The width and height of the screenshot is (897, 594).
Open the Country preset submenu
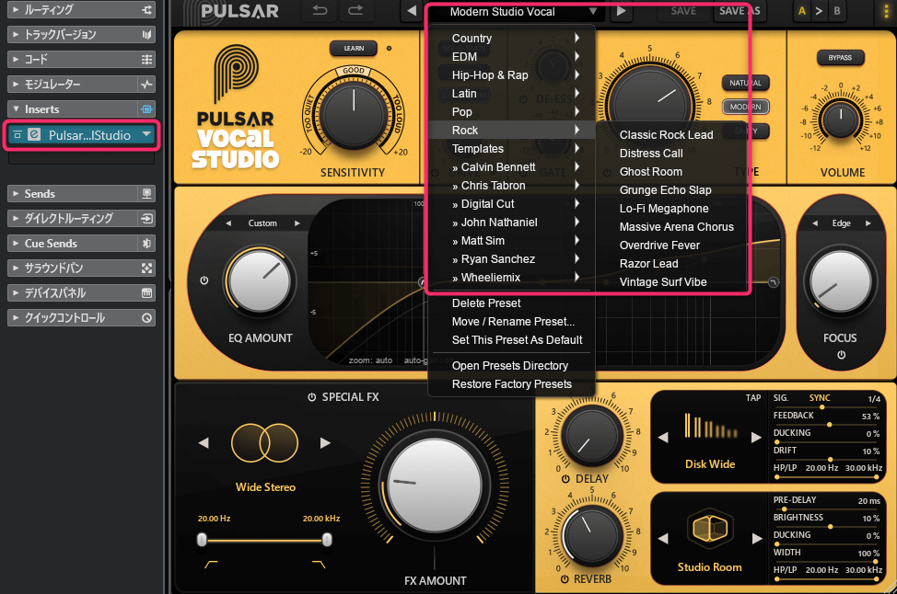(511, 39)
